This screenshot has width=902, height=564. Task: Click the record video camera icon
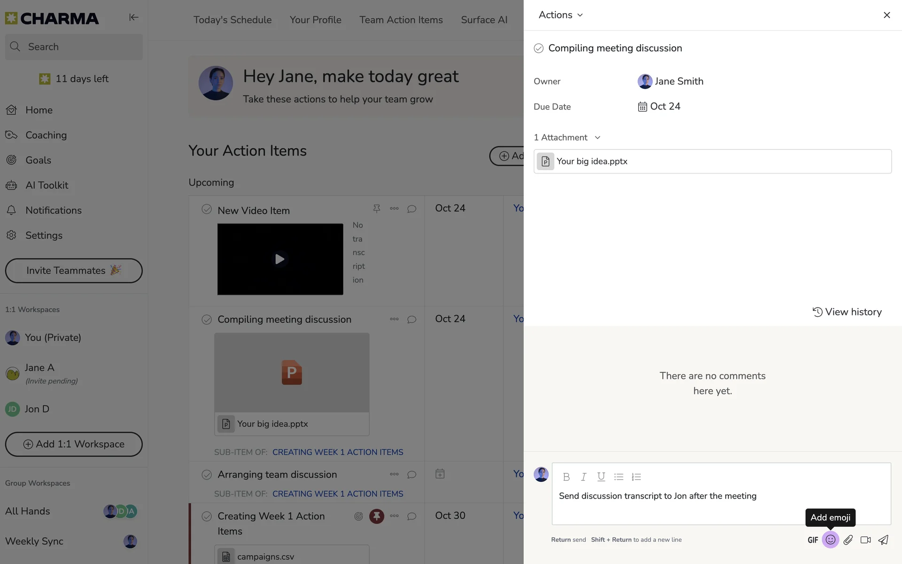coord(865,540)
